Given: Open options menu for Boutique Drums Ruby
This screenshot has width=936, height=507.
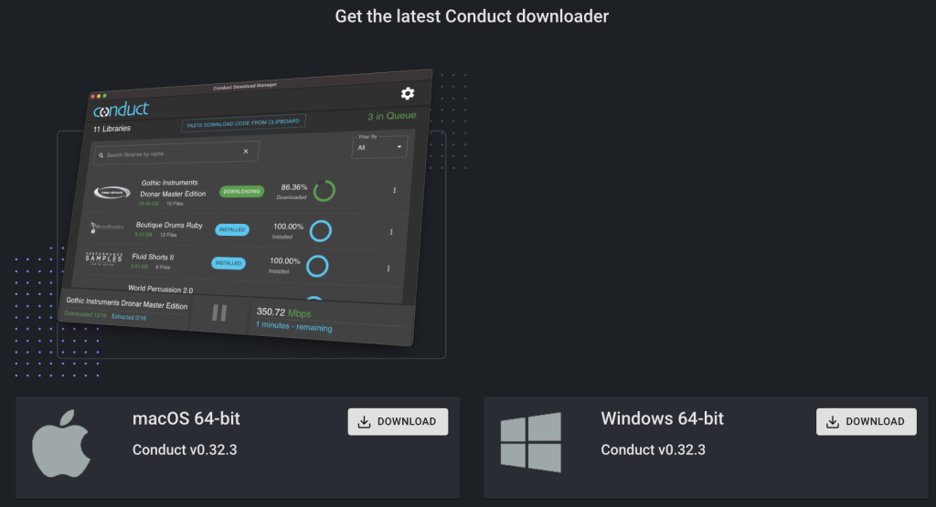Looking at the screenshot, I should click(x=391, y=232).
